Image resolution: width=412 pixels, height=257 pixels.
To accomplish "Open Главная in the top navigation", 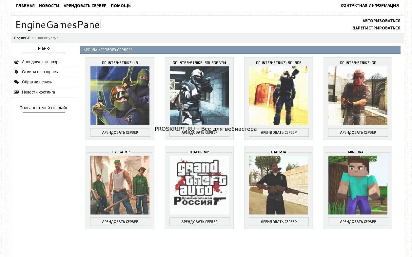I will click(x=25, y=6).
